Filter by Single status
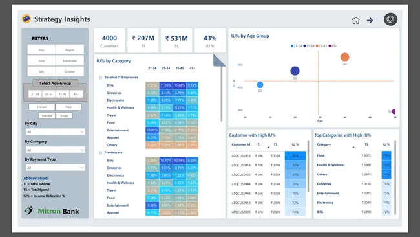 64,116
